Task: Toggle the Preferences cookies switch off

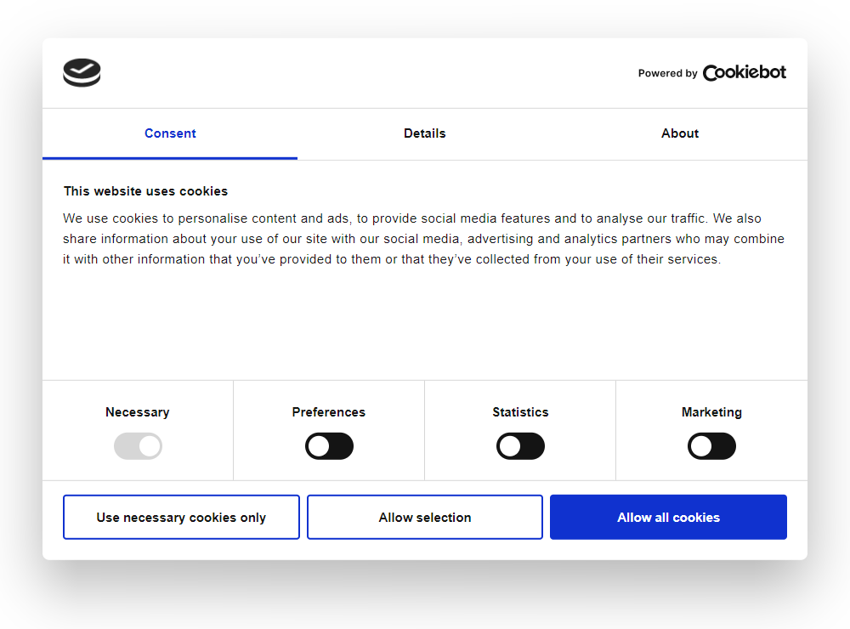Action: tap(329, 445)
